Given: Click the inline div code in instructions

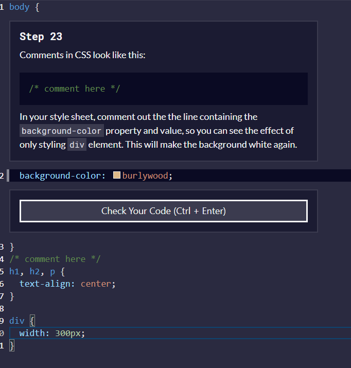Looking at the screenshot, I should [77, 145].
